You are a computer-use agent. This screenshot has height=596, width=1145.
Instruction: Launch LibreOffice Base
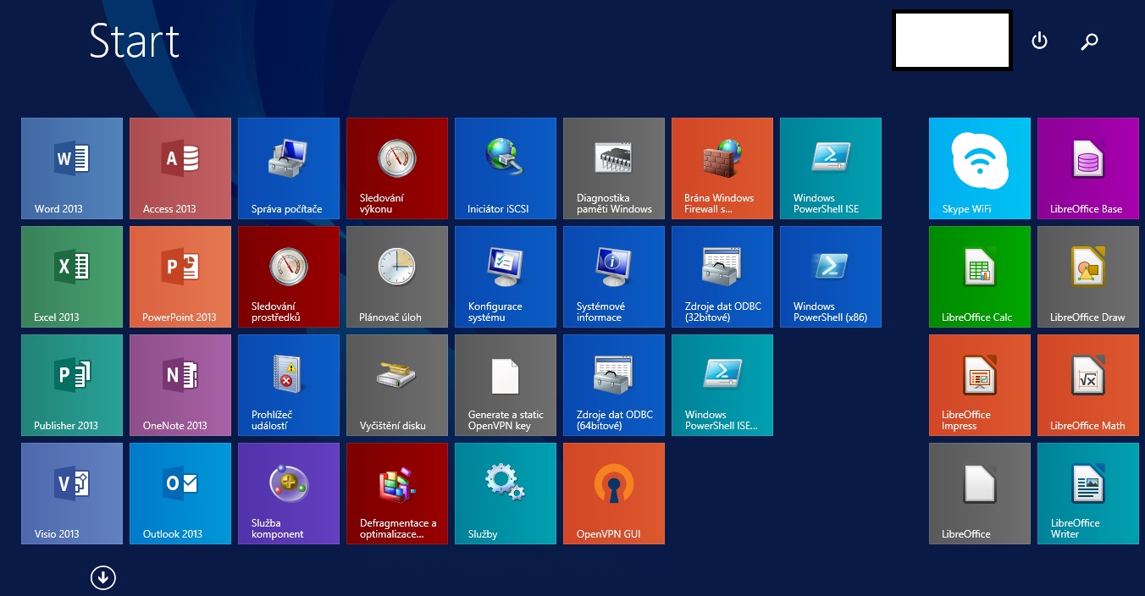1088,168
